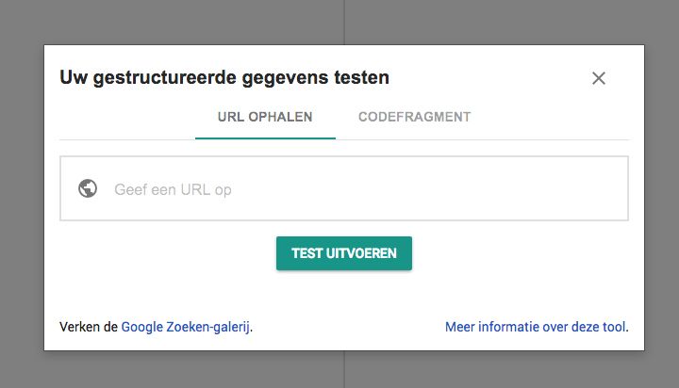
Task: Click blank area left of URL OPHALEN tab
Action: pos(123,118)
